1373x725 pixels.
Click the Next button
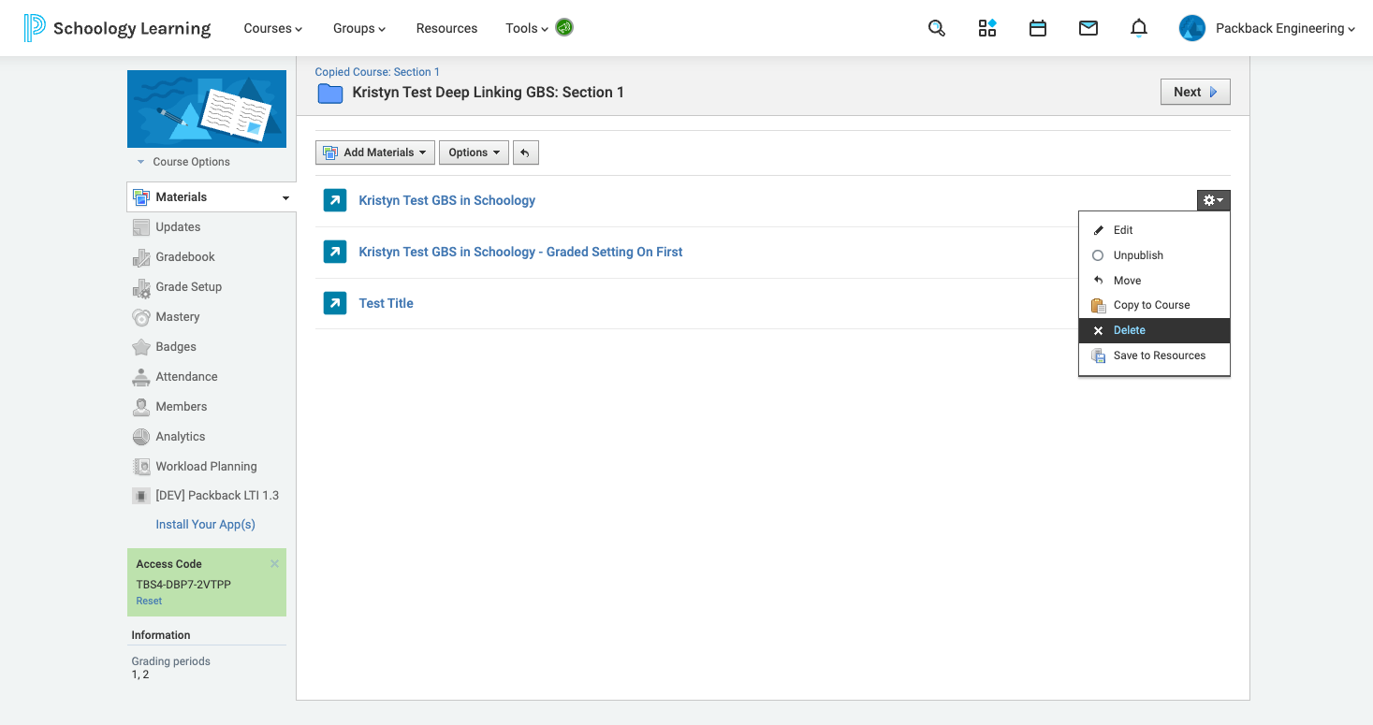(x=1194, y=92)
